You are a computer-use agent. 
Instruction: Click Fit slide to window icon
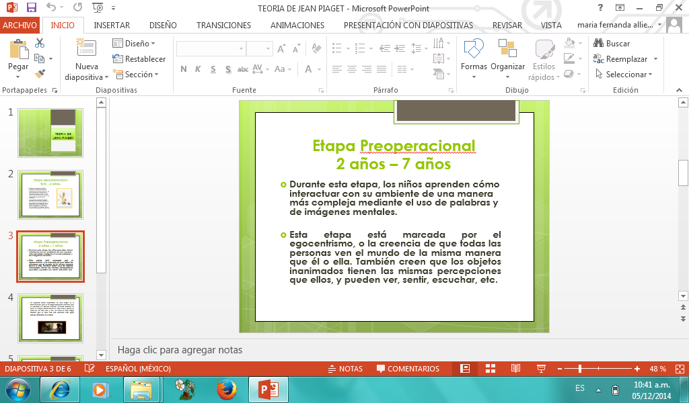click(x=678, y=369)
